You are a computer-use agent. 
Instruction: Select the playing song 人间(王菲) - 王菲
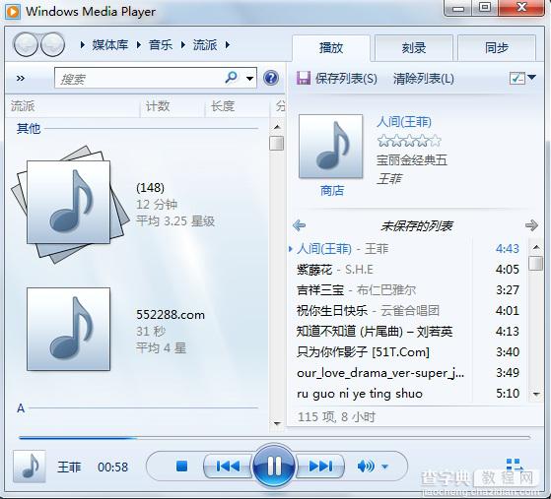[x=408, y=249]
